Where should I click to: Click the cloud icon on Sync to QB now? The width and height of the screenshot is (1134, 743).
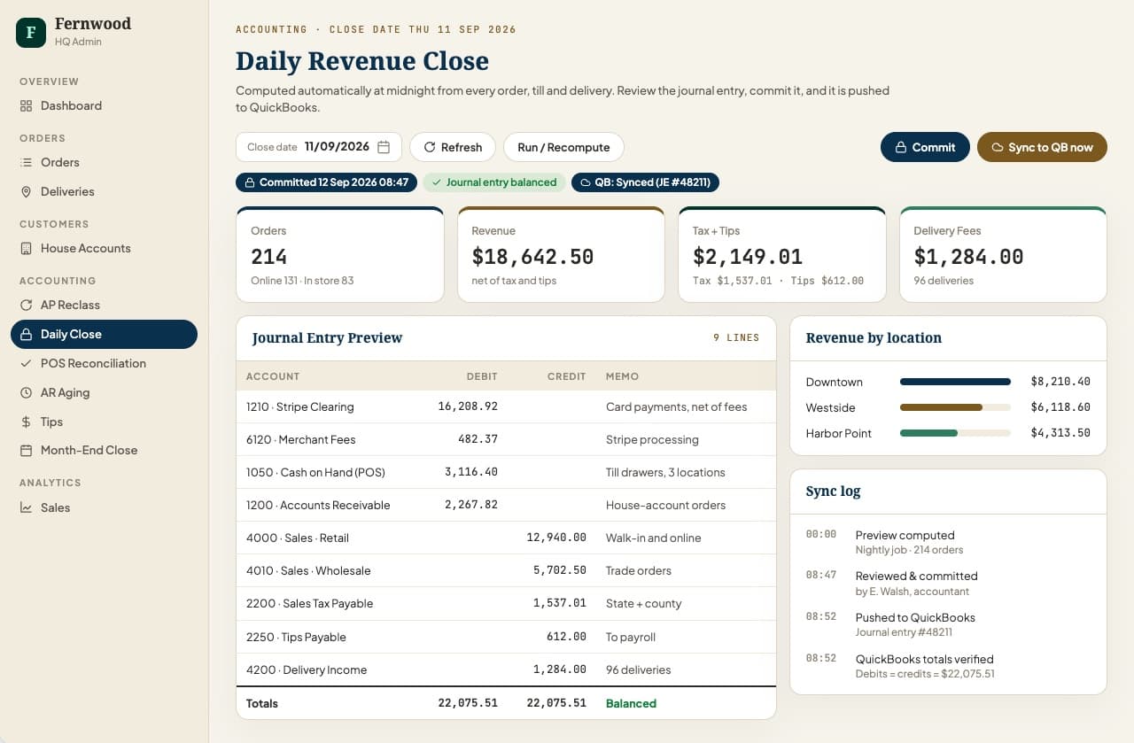coord(997,147)
